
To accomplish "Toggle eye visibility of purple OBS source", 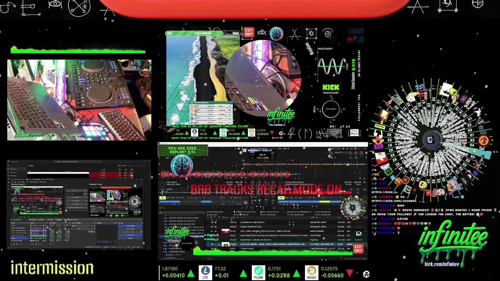I will 44,230.
